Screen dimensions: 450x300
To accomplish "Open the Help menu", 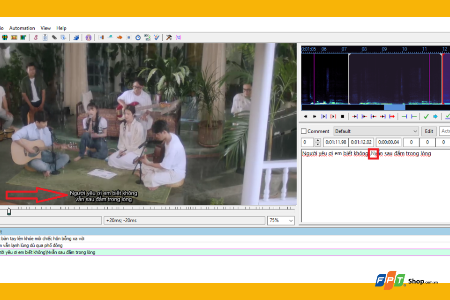I will pos(61,28).
